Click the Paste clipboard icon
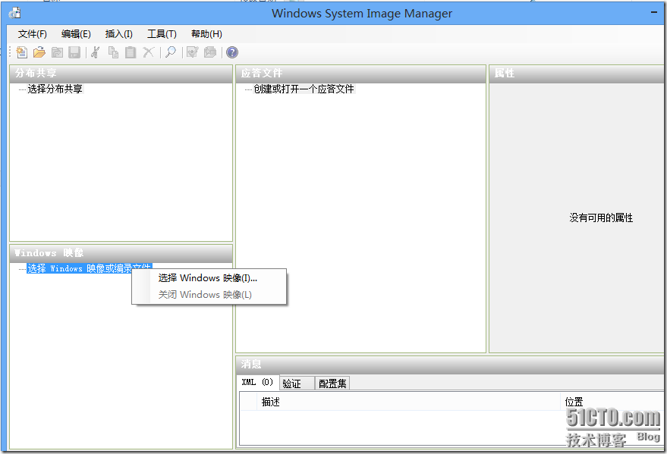 [x=131, y=52]
